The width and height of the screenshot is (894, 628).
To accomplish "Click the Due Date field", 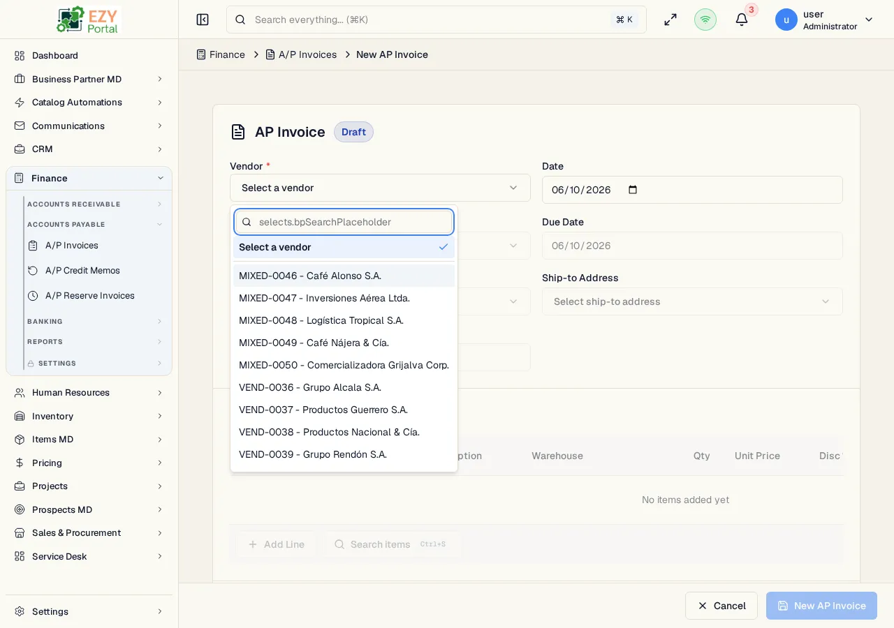I will click(692, 246).
